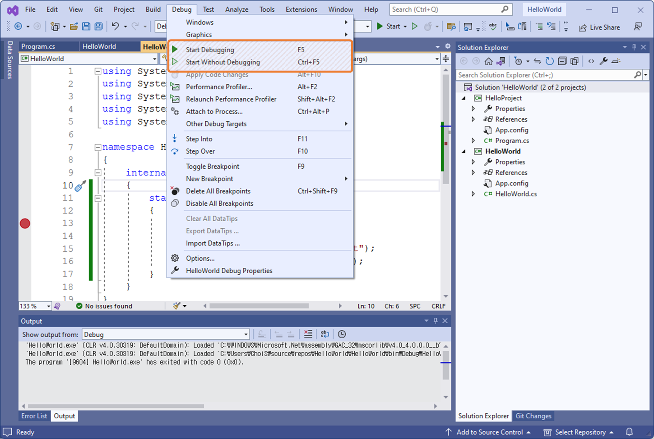Click No issues found indicator
The height and width of the screenshot is (439, 654).
point(104,306)
